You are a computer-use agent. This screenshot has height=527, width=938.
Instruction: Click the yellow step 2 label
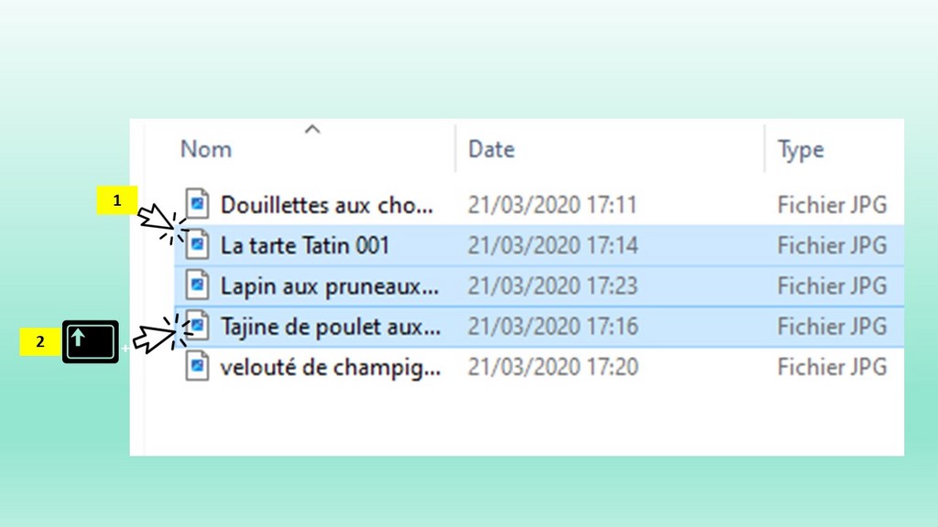point(40,342)
